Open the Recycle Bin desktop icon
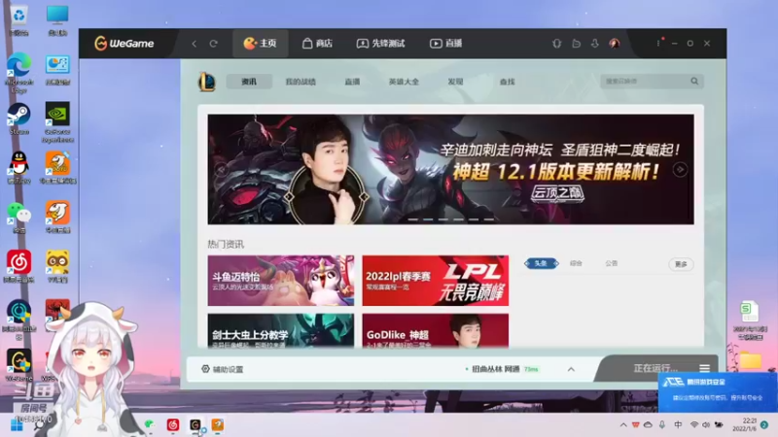The width and height of the screenshot is (778, 437). pos(18,19)
